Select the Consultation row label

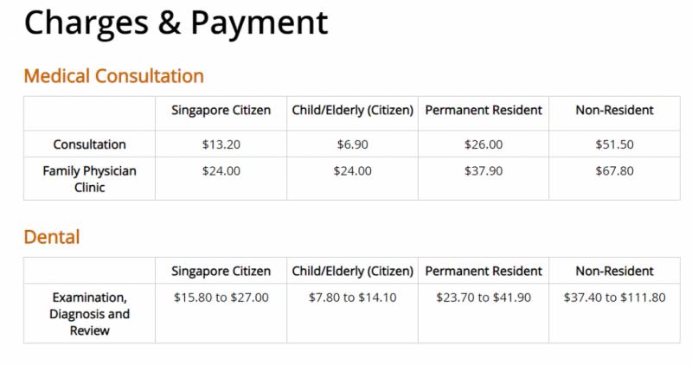pos(89,144)
